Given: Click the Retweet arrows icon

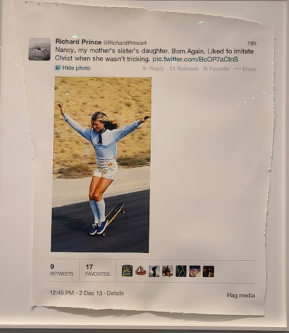Looking at the screenshot, I should click(172, 69).
